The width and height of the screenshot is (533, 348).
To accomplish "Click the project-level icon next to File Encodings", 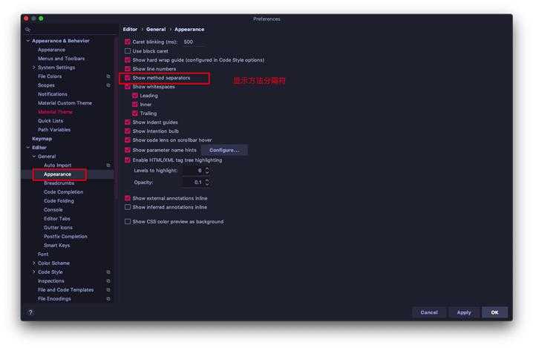I will pyautogui.click(x=108, y=299).
